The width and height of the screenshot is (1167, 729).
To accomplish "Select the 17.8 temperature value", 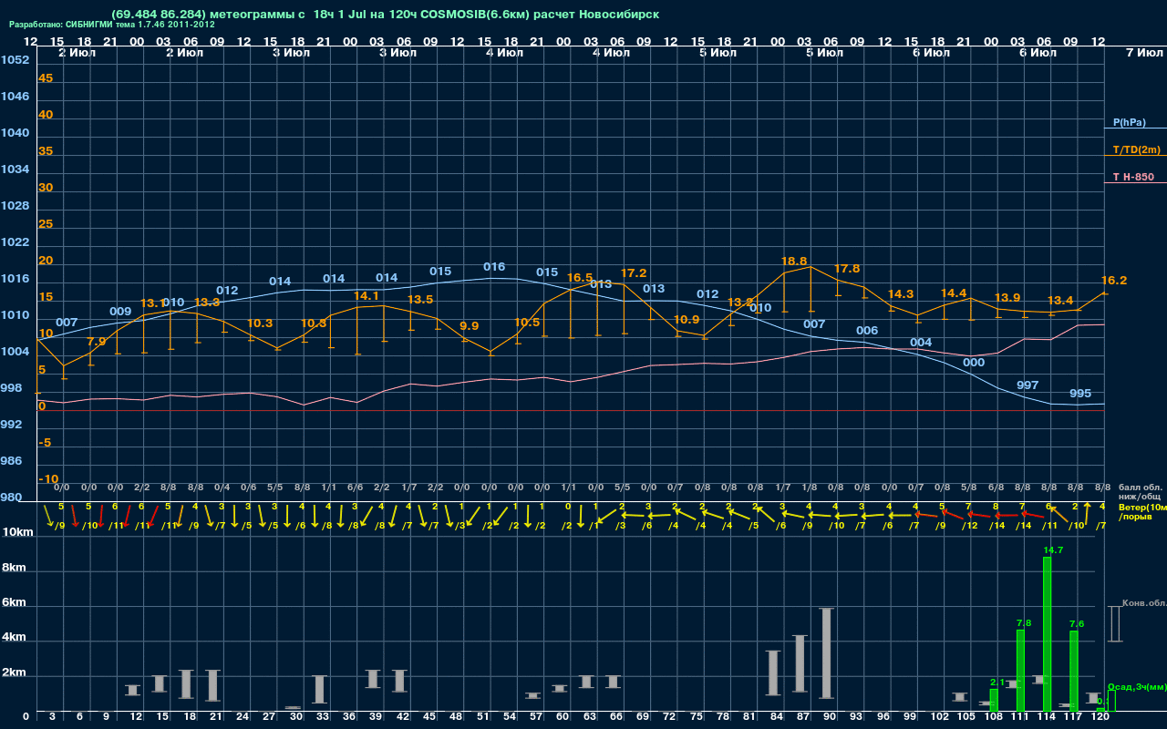I will 847,269.
